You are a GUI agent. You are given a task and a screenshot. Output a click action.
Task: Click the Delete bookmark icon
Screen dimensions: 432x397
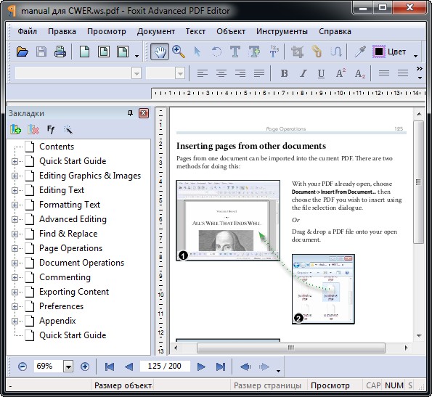(x=33, y=129)
